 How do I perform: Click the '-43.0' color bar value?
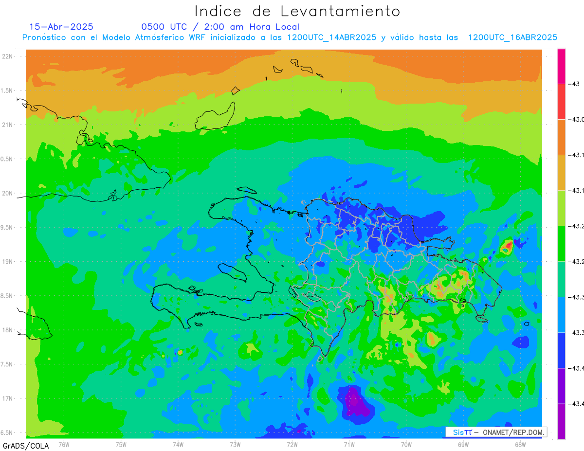(x=577, y=119)
